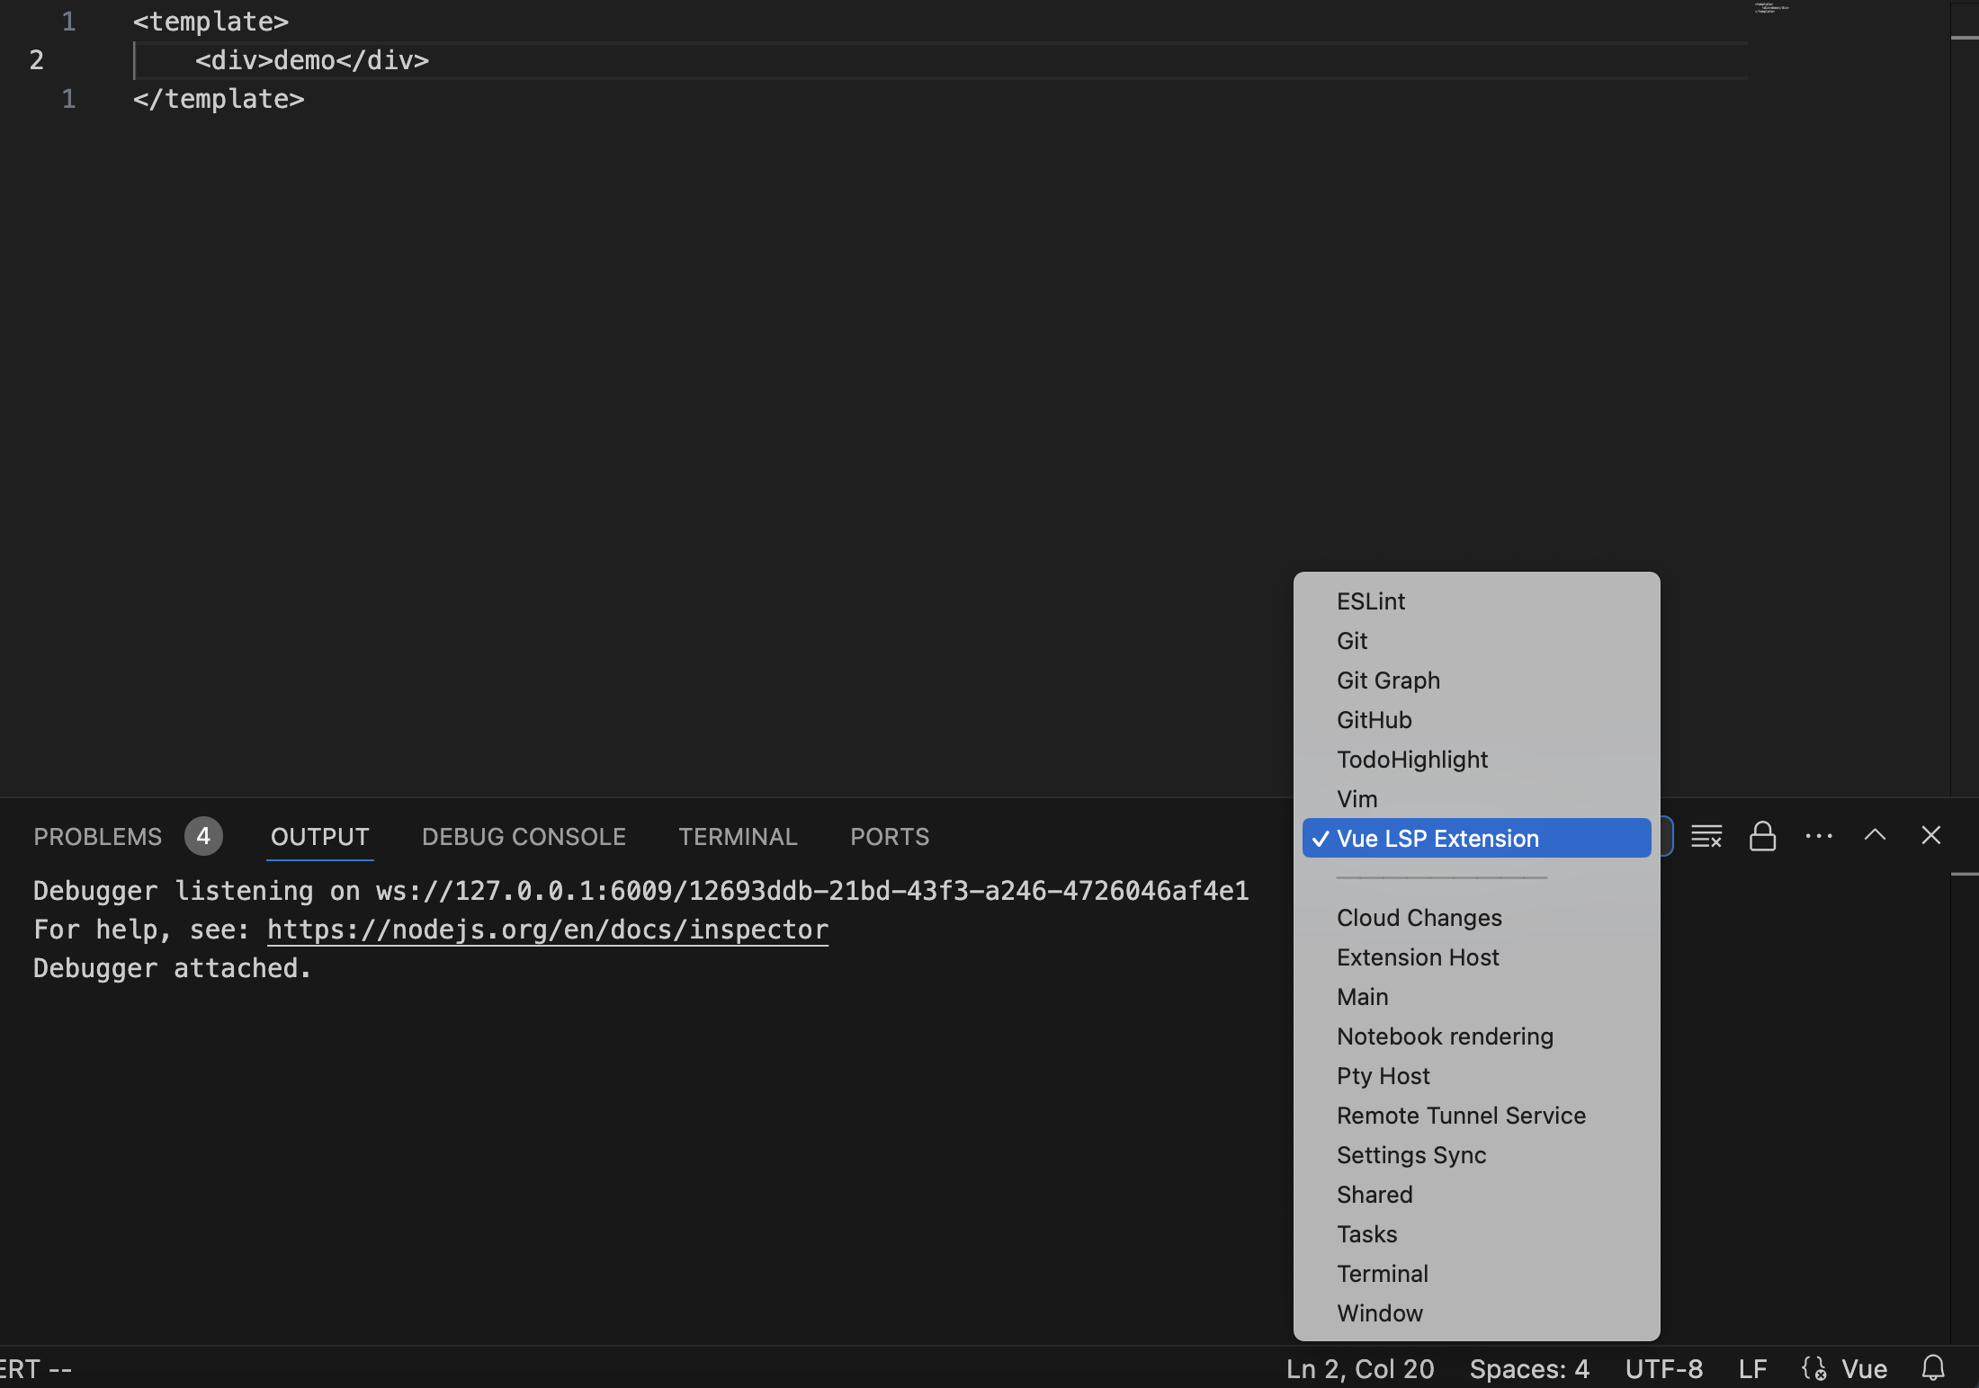Select Settings Sync output channel
Image resolution: width=1979 pixels, height=1388 pixels.
1410,1153
